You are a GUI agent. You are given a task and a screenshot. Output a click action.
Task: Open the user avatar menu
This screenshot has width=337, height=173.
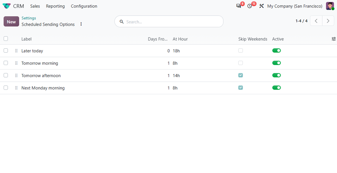click(x=330, y=6)
